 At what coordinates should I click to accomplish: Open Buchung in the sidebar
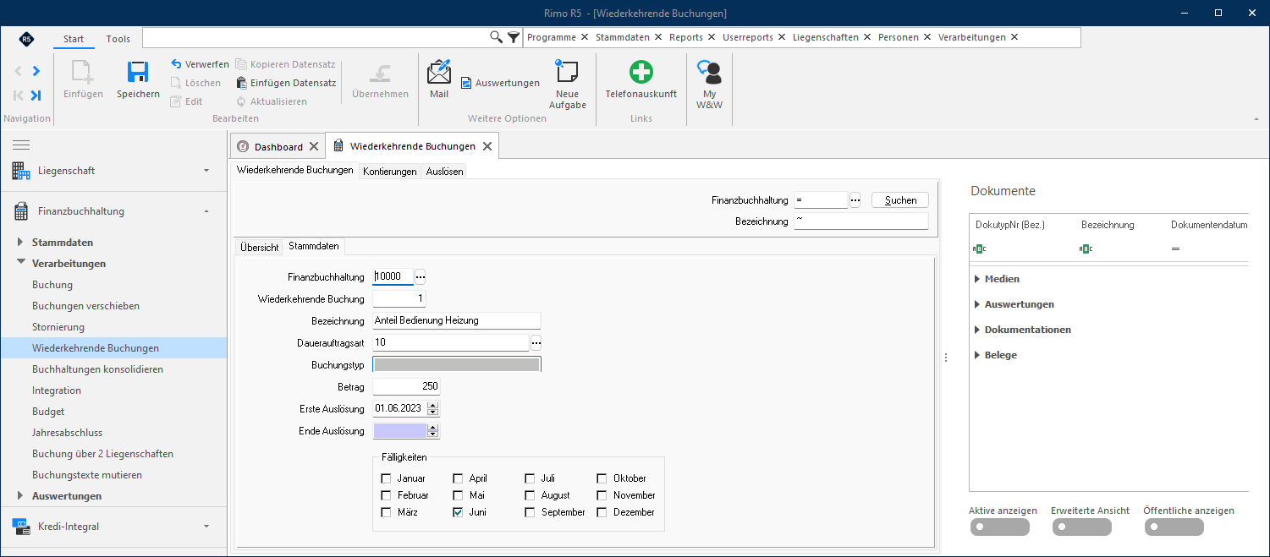[x=52, y=285]
